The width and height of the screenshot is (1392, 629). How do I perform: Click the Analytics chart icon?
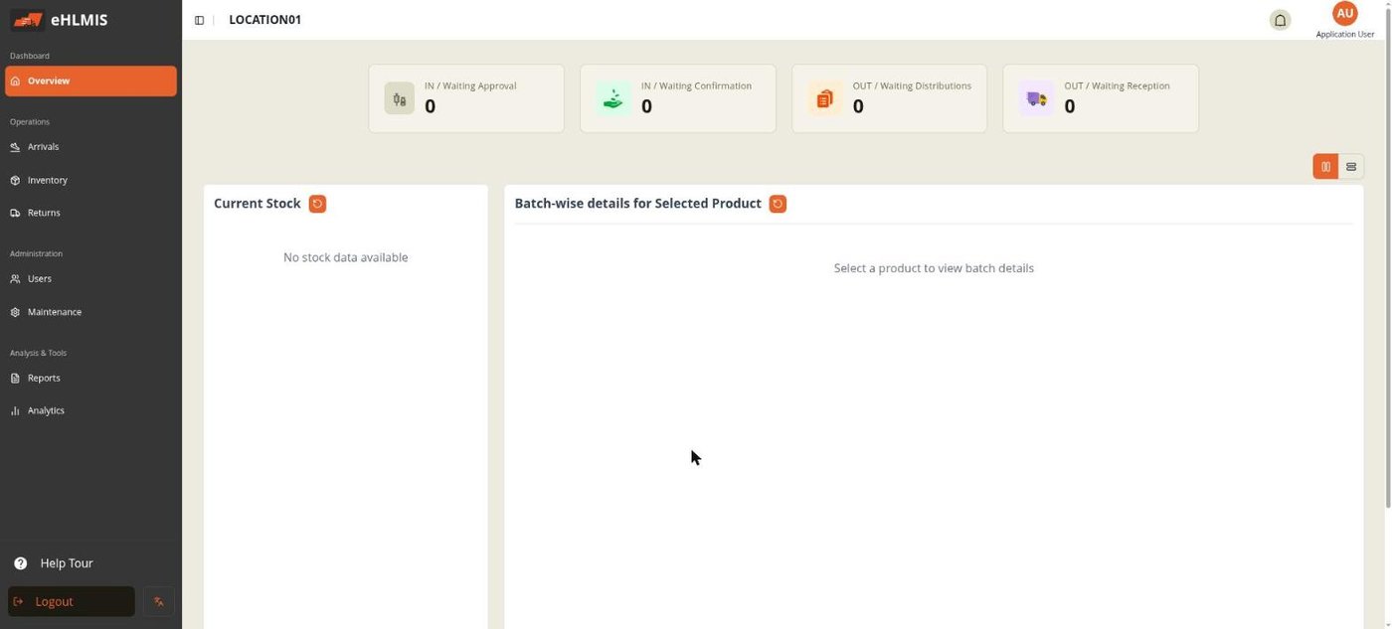[x=15, y=410]
